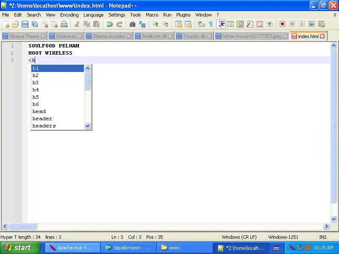This screenshot has width=339, height=254.
Task: Copy selection with toolbar copy icon
Action: tap(87, 24)
